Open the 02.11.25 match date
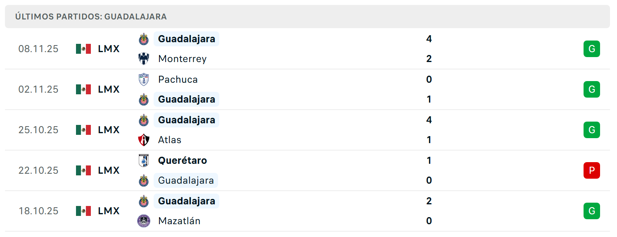Screen dimensions: 617x237 tap(38, 89)
